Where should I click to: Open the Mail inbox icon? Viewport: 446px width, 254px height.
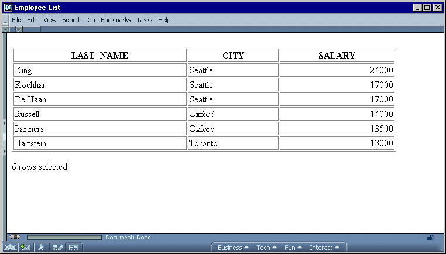point(26,248)
